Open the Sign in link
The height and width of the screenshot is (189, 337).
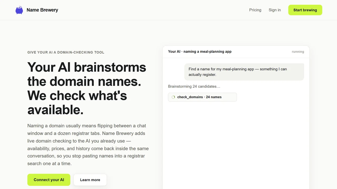(275, 10)
